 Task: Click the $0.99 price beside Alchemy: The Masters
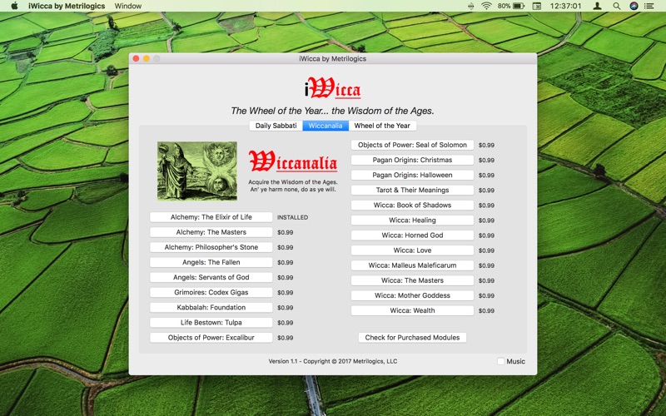(x=285, y=232)
